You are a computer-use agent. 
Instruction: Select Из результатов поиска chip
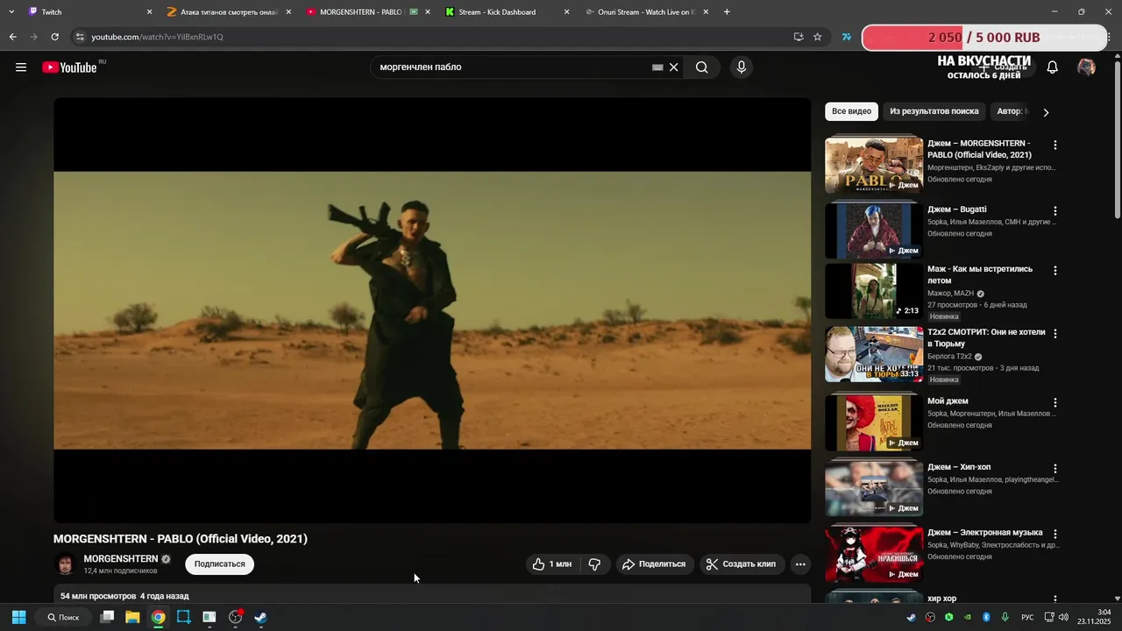coord(934,111)
